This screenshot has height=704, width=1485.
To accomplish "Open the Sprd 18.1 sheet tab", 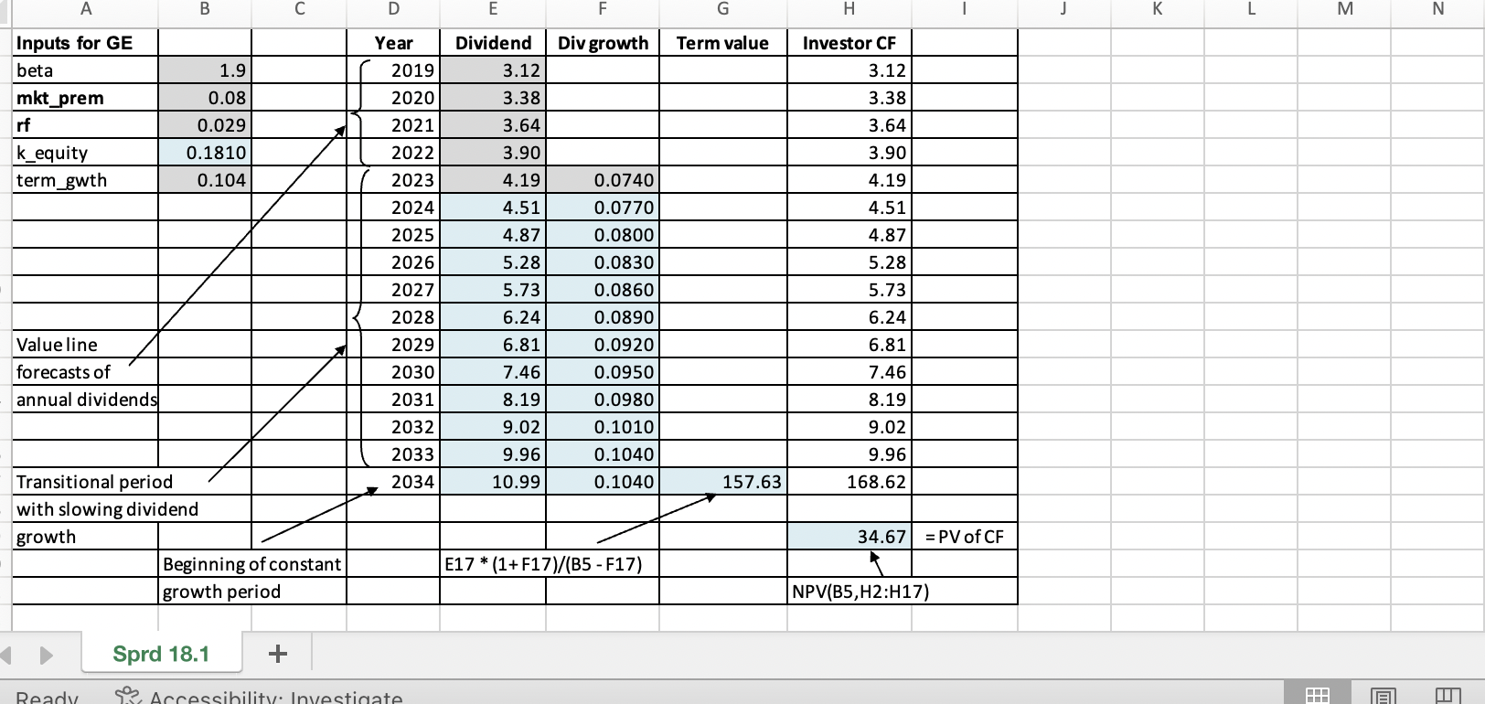I will tap(161, 654).
